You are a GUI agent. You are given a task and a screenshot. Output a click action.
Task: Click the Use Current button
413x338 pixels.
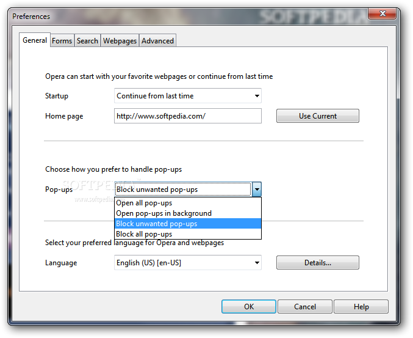pos(318,116)
